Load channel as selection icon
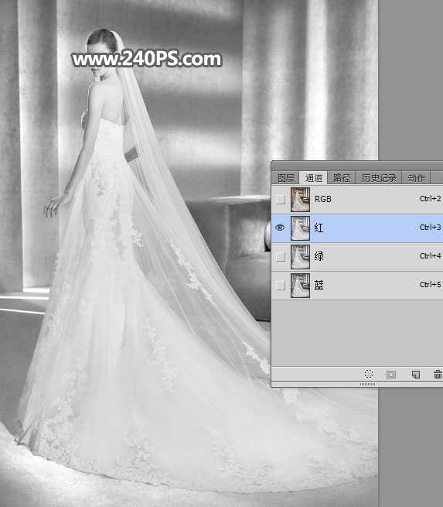This screenshot has width=443, height=507. pos(369,374)
